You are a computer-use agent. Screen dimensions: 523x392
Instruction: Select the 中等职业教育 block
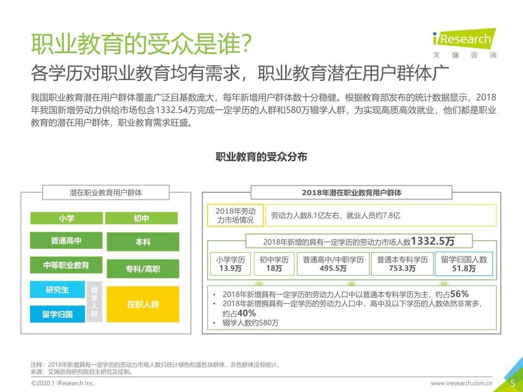point(68,265)
